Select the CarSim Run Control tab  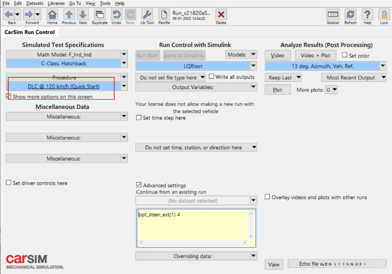tap(29, 32)
